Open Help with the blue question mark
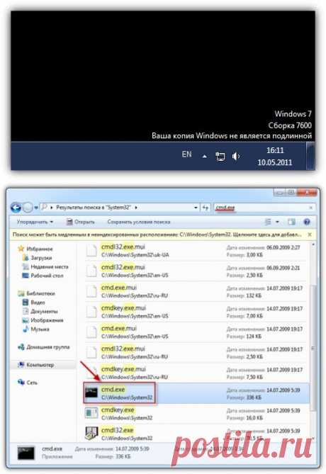The height and width of the screenshot is (474, 326). pos(307,222)
